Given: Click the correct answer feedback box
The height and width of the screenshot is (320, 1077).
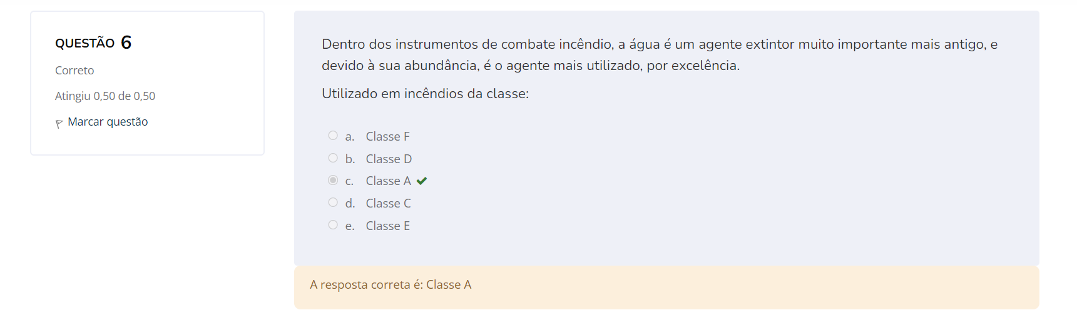Looking at the screenshot, I should tap(666, 287).
